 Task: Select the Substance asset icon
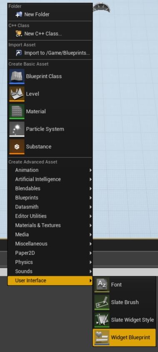point(17,146)
